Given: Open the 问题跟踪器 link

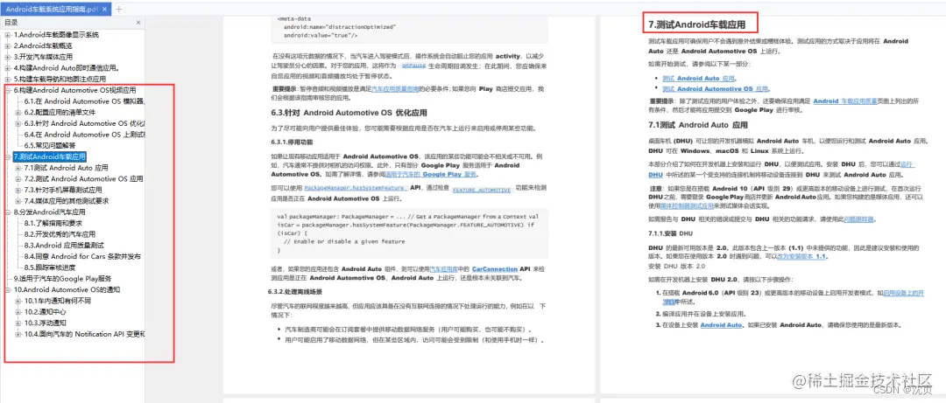Looking at the screenshot, I should click(x=860, y=219).
